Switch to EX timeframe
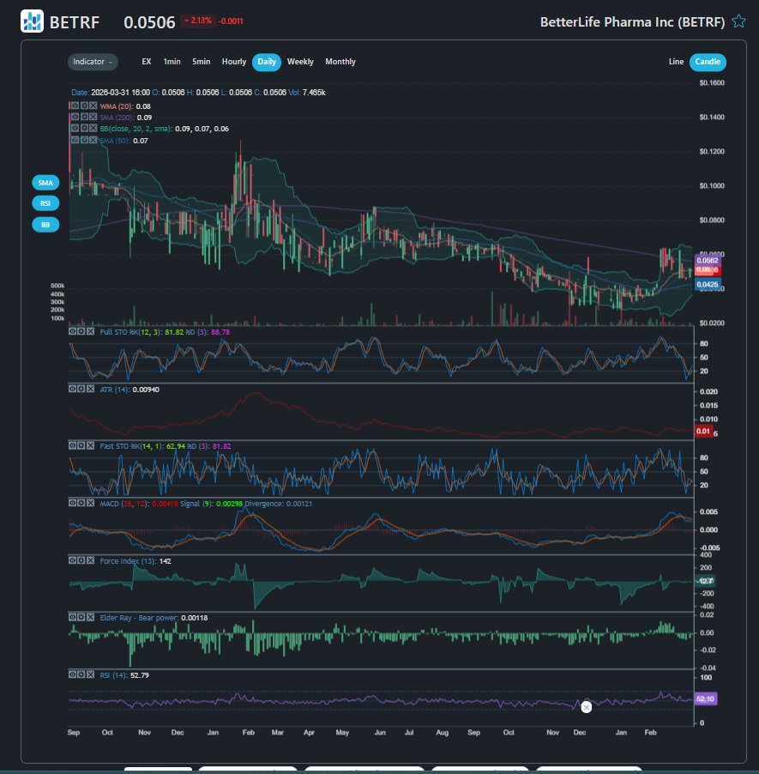759x774 pixels. click(x=147, y=62)
